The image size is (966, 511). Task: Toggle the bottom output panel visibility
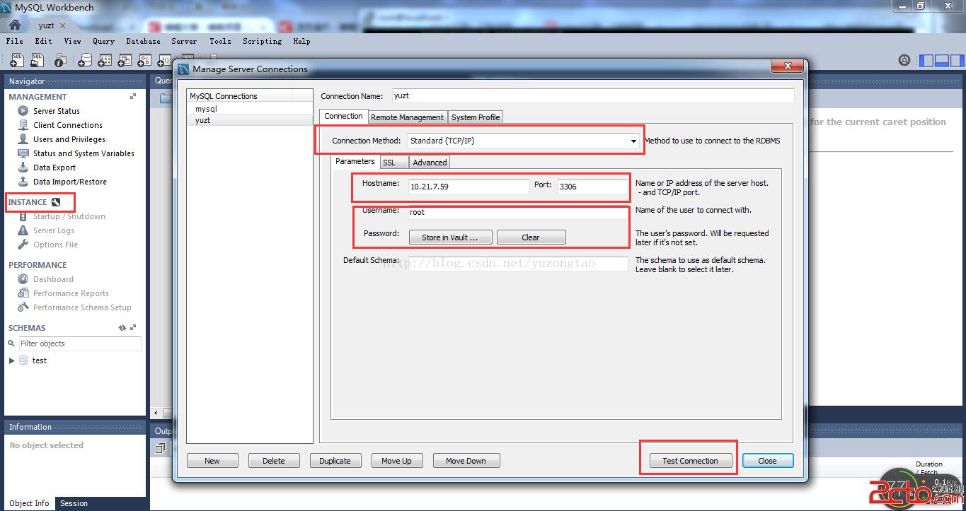pos(942,61)
